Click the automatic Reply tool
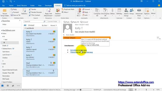 86,12
